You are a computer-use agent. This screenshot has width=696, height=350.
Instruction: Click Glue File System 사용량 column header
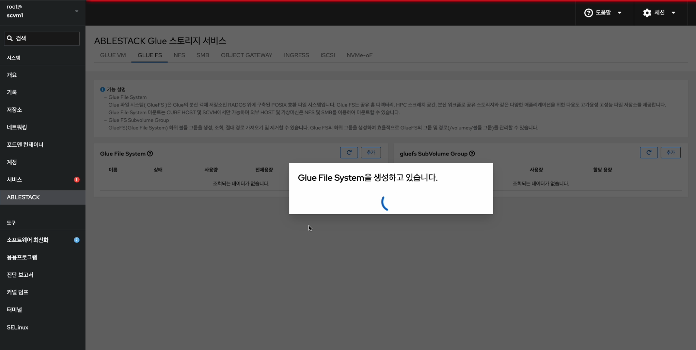(211, 170)
